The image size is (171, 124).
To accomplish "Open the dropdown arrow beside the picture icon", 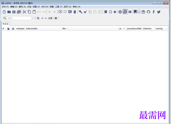I will tap(138, 12).
